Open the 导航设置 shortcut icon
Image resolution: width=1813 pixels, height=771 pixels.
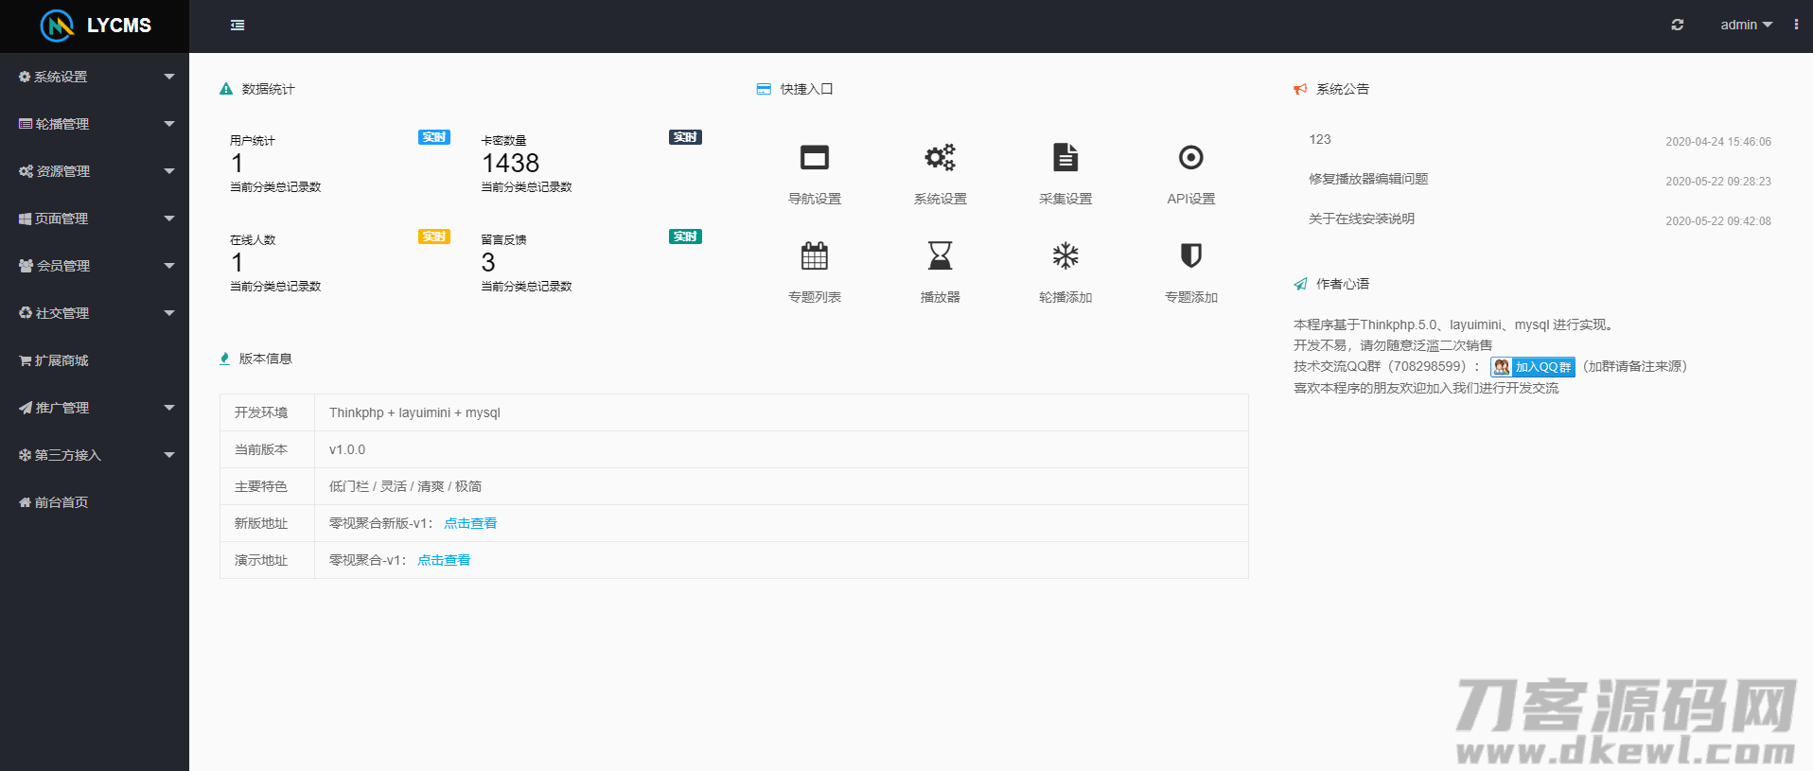click(814, 158)
